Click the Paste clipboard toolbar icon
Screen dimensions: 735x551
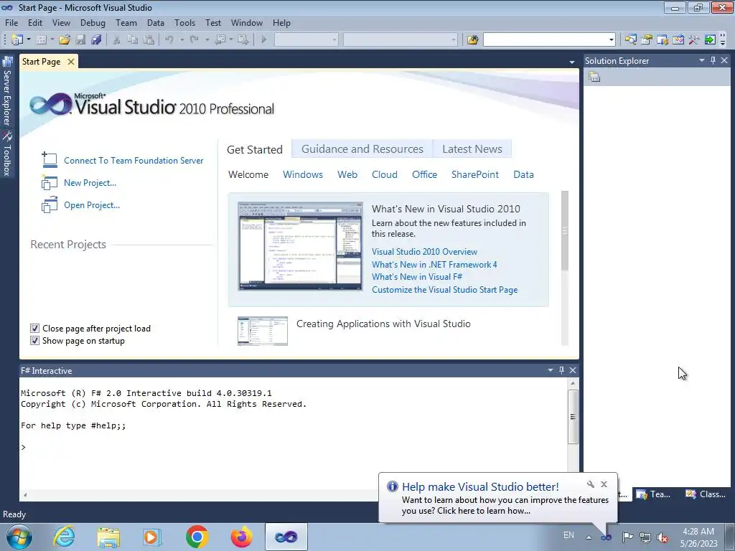[149, 40]
